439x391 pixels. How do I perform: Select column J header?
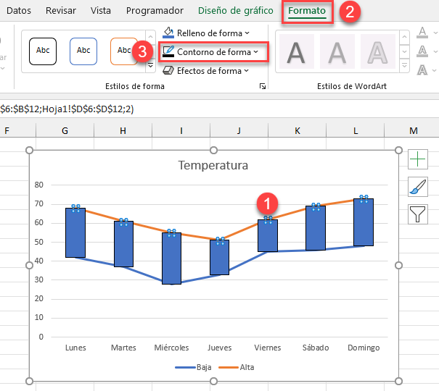click(x=239, y=130)
